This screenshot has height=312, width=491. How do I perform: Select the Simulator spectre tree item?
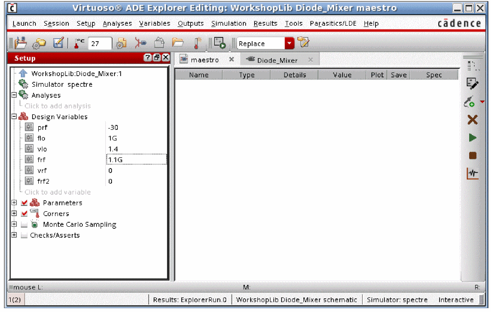pos(62,84)
